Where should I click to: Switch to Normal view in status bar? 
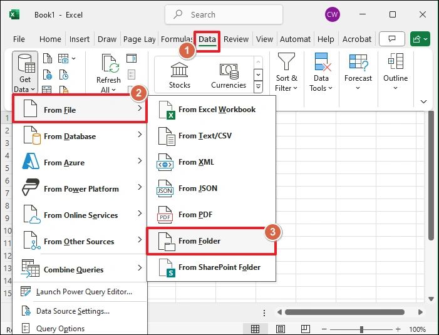click(255, 329)
